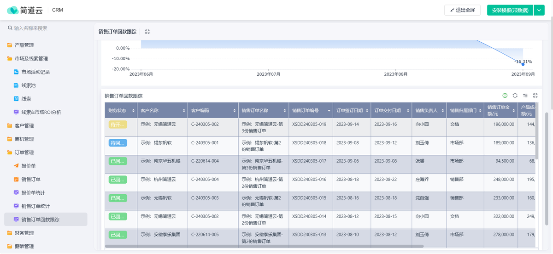The width and height of the screenshot is (553, 254).
Task: Click the 产品管理 folder icon
Action: [x=10, y=45]
